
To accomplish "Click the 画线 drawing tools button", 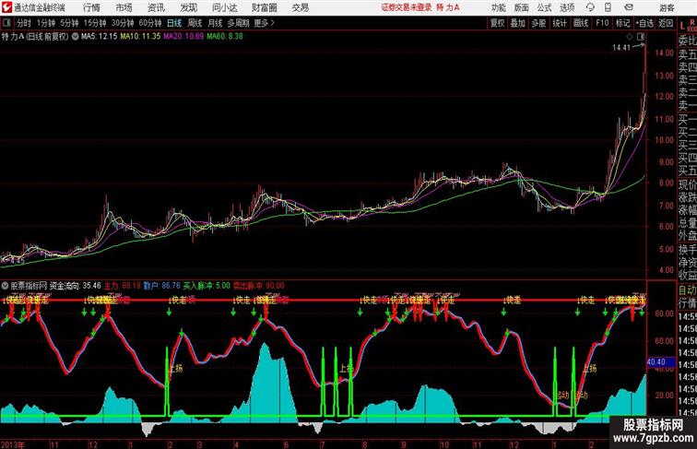I will coord(581,23).
